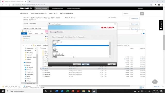
Task: Show hidden system tray icons chevron
Action: tap(131, 91)
